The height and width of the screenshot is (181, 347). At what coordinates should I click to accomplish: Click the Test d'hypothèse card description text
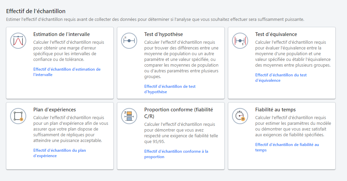[181, 60]
